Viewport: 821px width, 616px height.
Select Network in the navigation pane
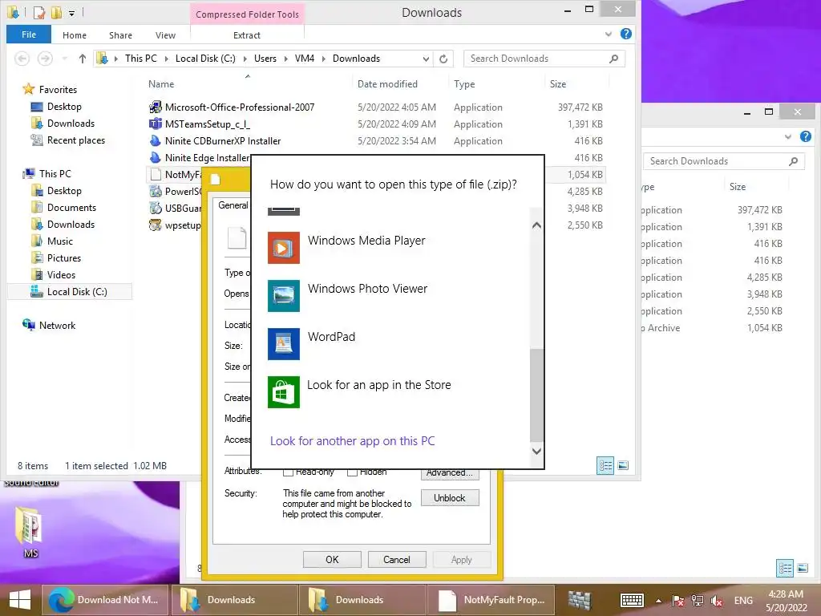[57, 326]
